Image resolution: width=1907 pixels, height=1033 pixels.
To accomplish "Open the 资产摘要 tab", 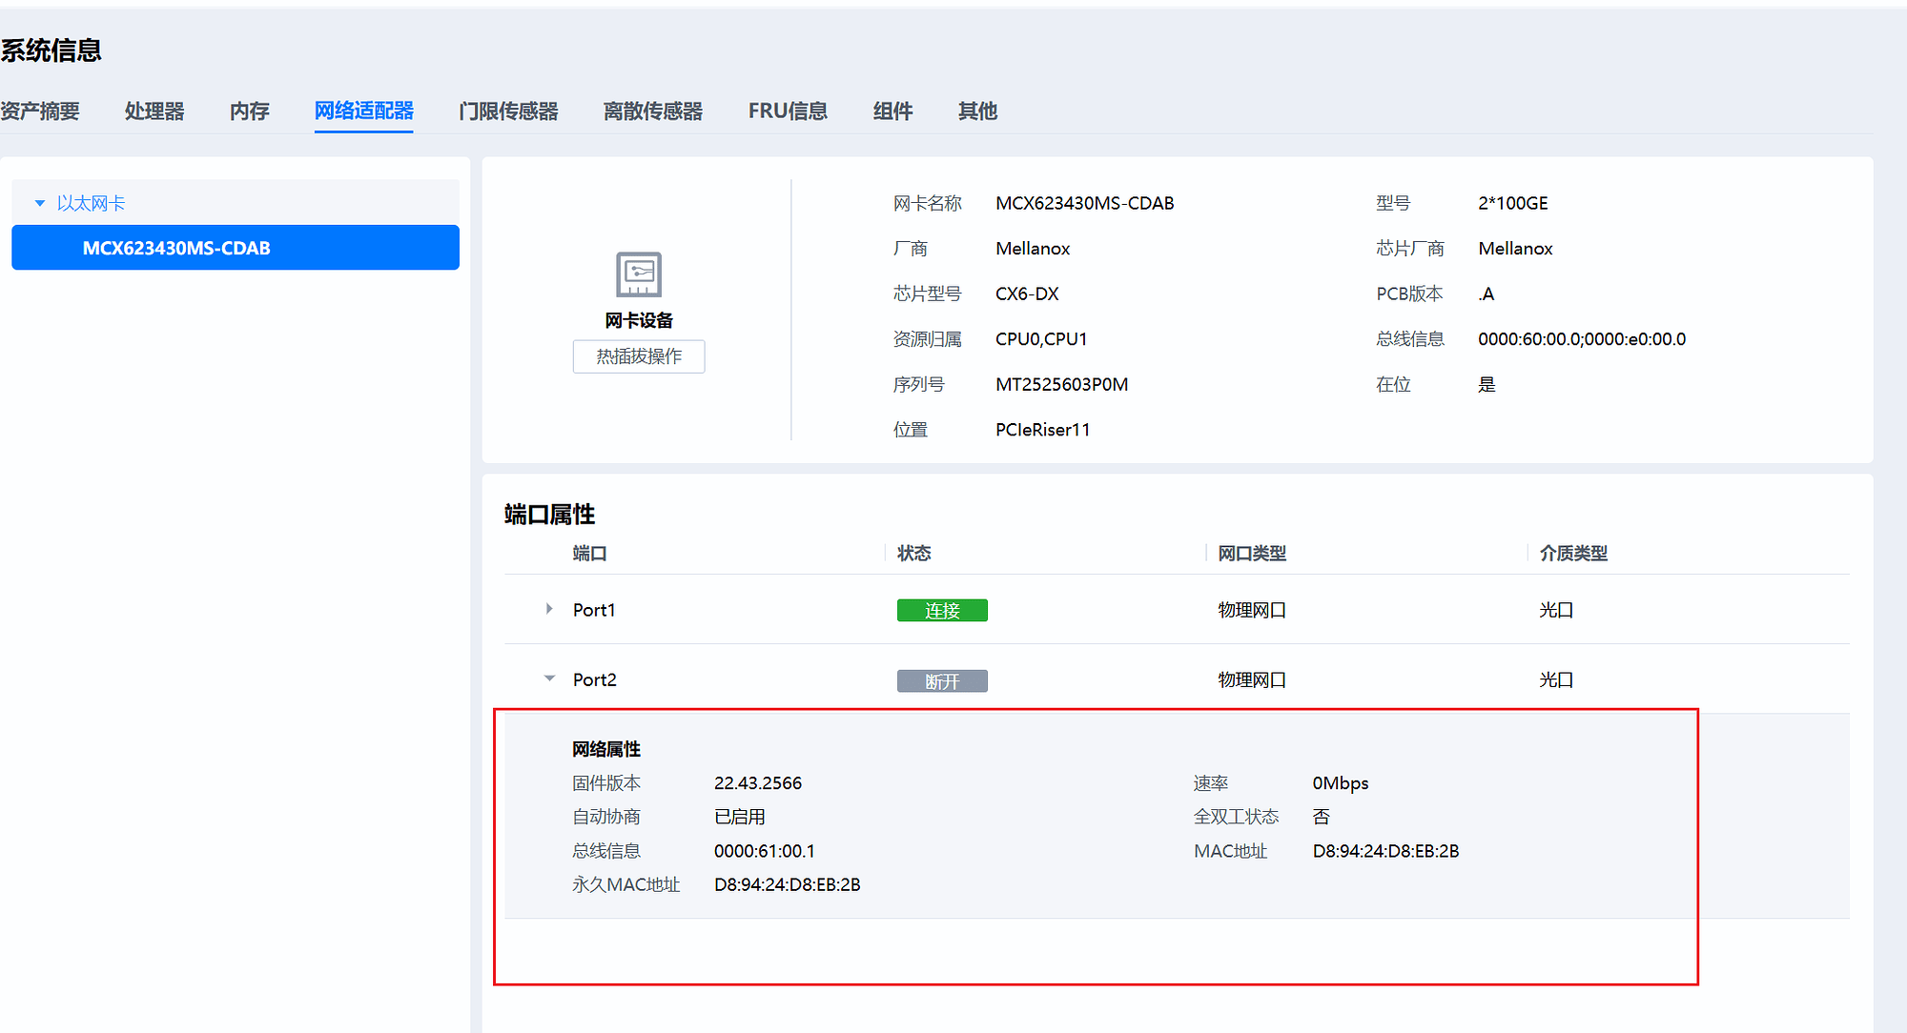I will 40,111.
